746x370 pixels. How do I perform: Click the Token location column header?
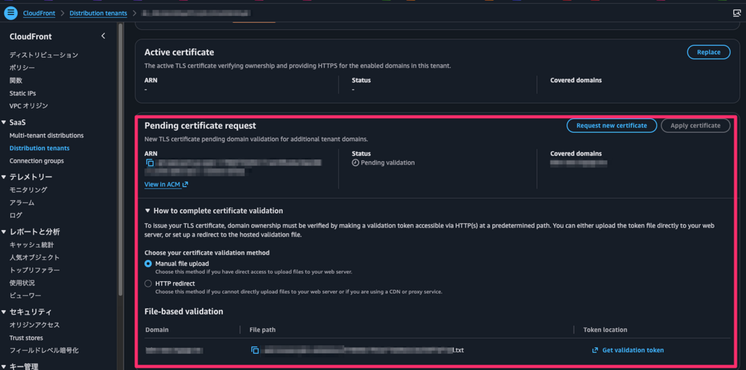pos(605,330)
